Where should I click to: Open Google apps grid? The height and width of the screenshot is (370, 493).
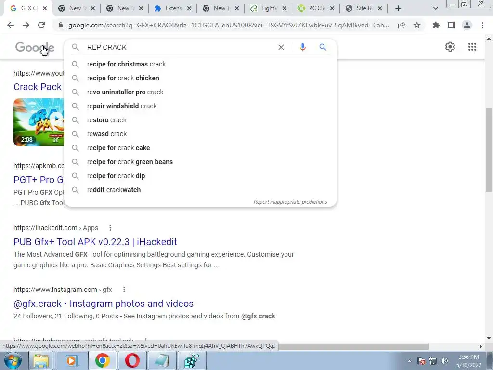coord(472,47)
